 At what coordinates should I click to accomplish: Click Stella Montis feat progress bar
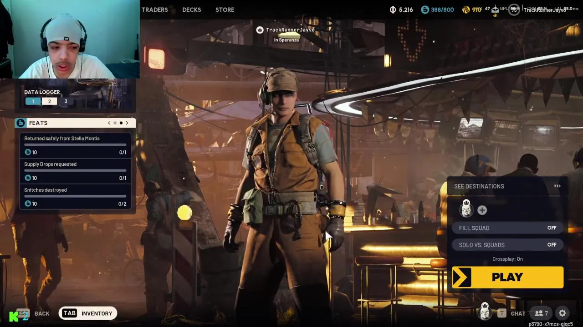coord(75,145)
